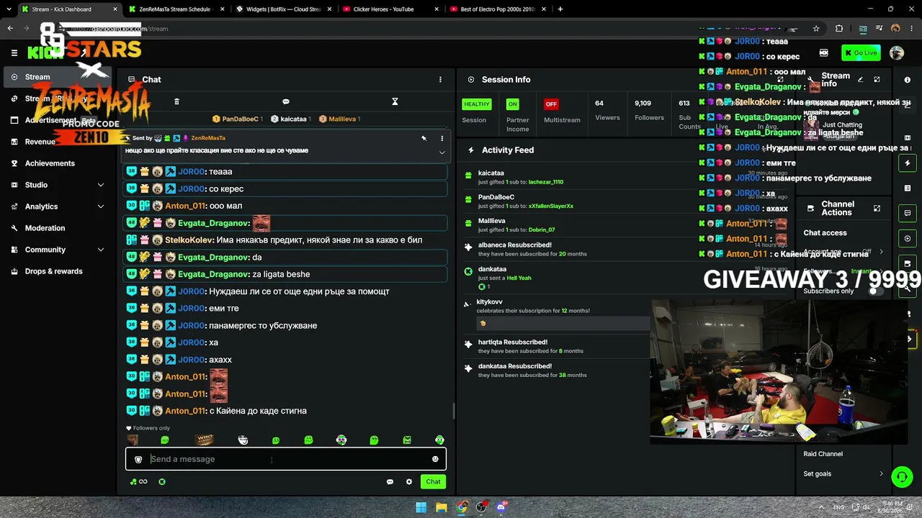The height and width of the screenshot is (518, 922).
Task: Go back with browser back arrow
Action: pyautogui.click(x=10, y=29)
